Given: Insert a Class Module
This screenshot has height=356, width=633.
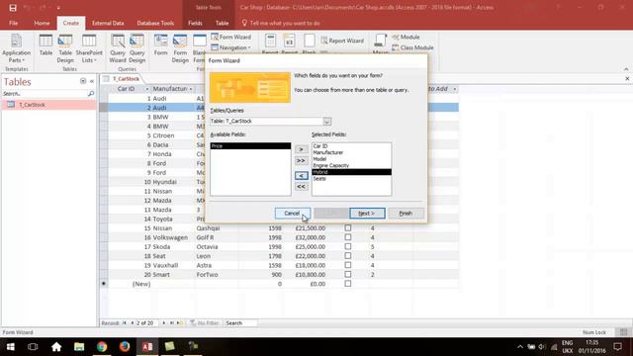Looking at the screenshot, I should [x=413, y=47].
